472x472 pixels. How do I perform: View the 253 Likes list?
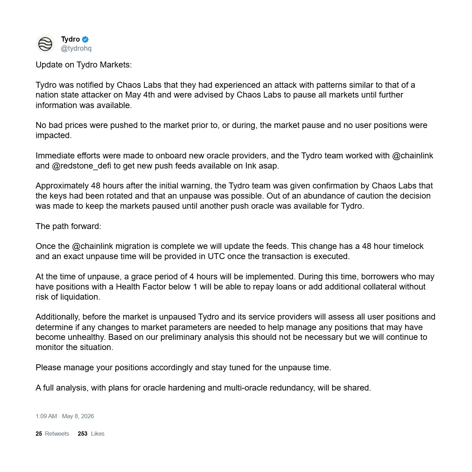[x=91, y=434]
